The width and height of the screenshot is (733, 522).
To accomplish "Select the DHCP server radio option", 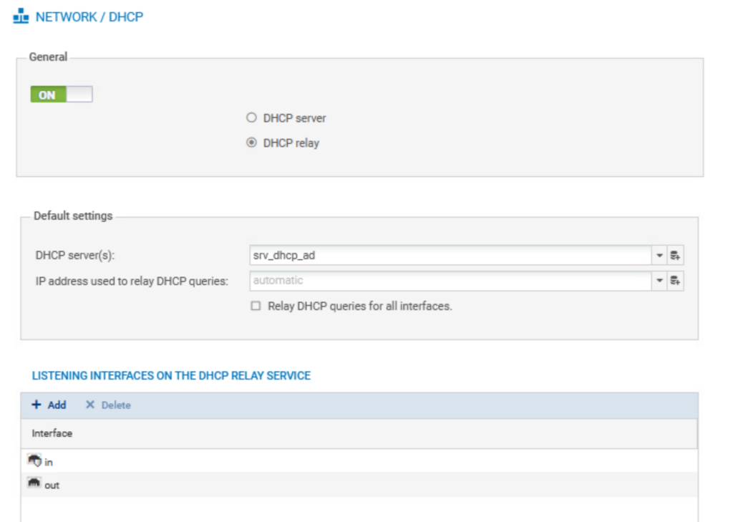I will [x=251, y=118].
